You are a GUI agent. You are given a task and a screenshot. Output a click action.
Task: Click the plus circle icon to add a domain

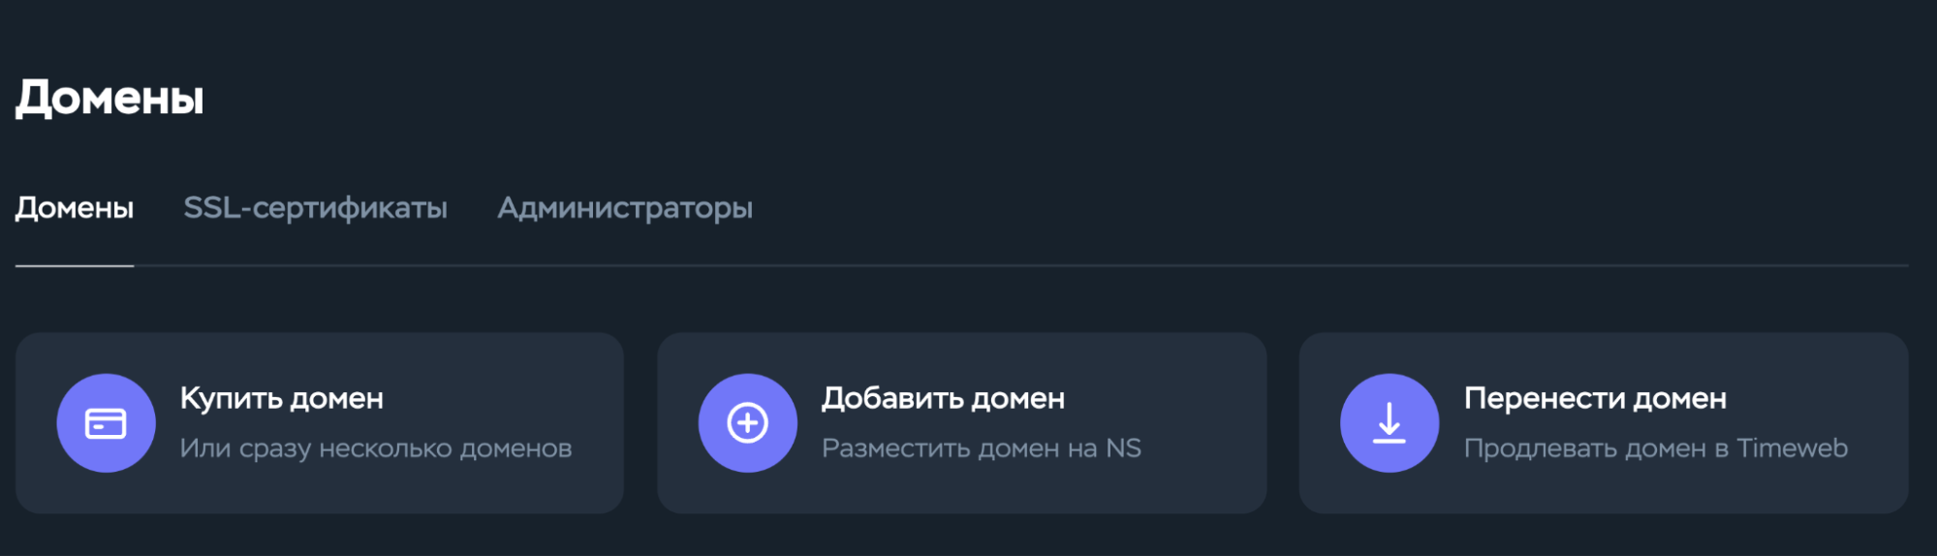[747, 423]
